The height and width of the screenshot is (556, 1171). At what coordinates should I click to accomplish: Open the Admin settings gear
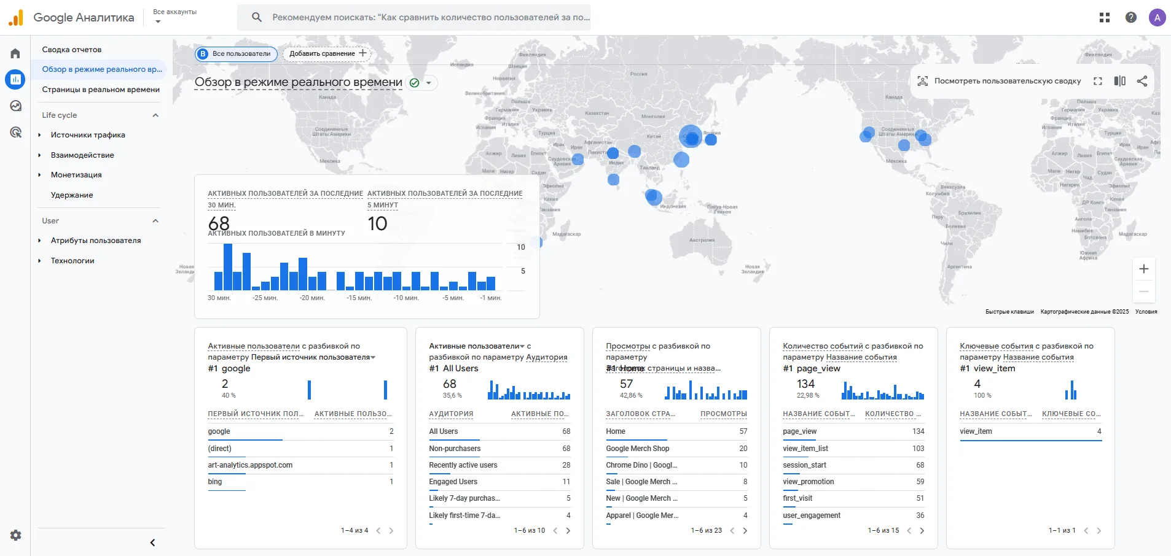click(15, 535)
